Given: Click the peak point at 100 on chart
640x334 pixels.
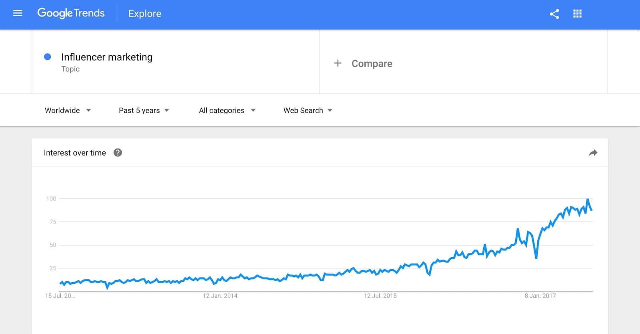Looking at the screenshot, I should 588,199.
